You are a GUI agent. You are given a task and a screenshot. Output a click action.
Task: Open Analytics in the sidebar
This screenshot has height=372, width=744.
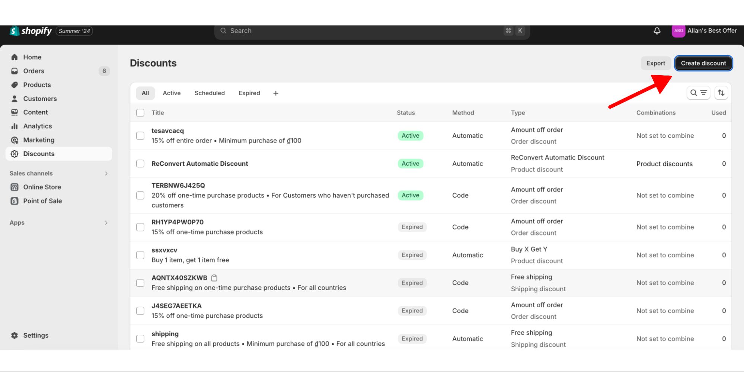37,126
